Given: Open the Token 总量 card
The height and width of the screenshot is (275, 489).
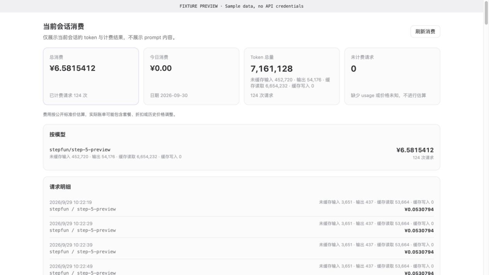Looking at the screenshot, I should pos(292,76).
